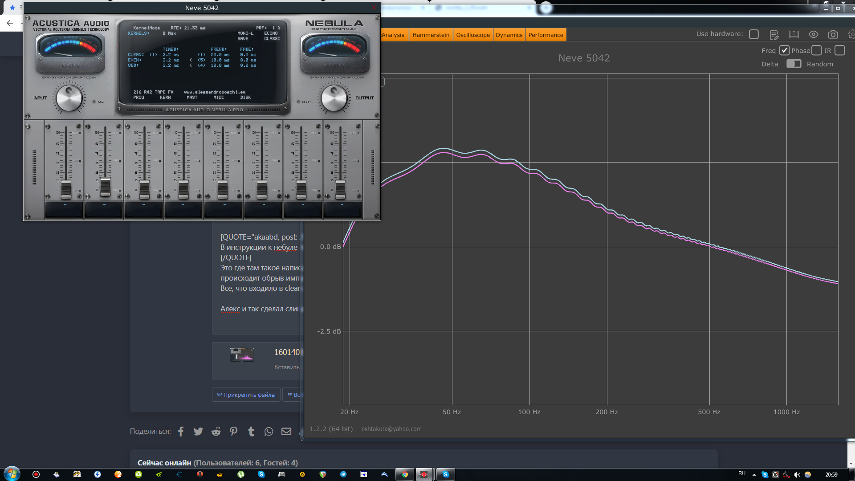
Task: Open the MIDI page in Nebula display
Action: coord(219,98)
